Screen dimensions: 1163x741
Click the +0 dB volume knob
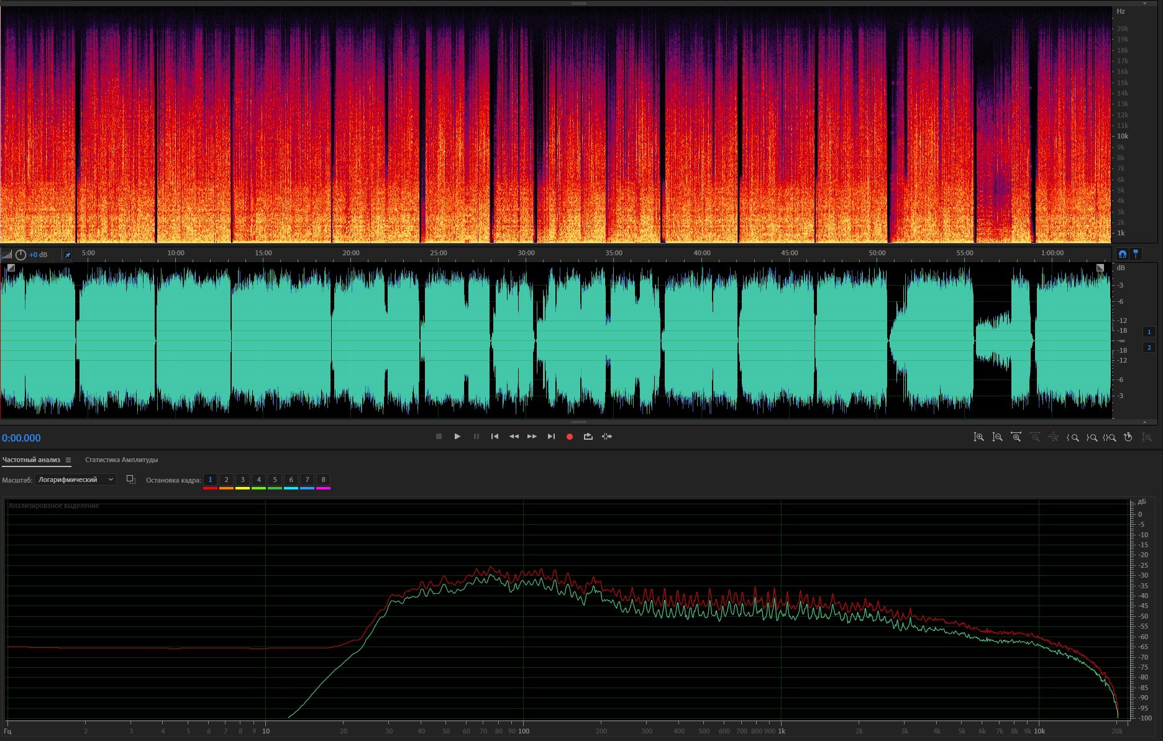pos(21,255)
